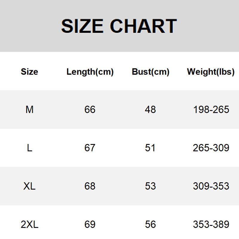Click bust value 53 in XL row
Viewport: 239px width, 239px height.
pyautogui.click(x=150, y=186)
